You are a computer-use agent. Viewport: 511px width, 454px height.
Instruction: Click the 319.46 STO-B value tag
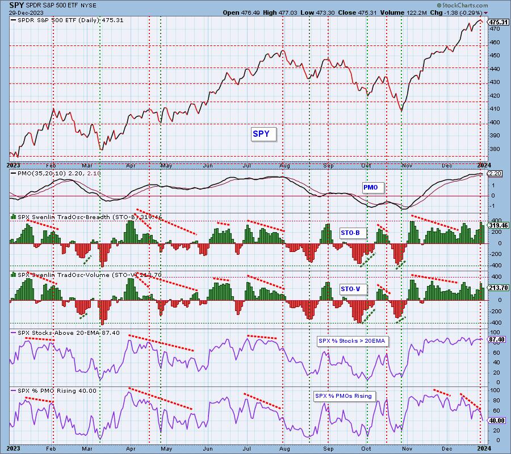click(x=499, y=225)
